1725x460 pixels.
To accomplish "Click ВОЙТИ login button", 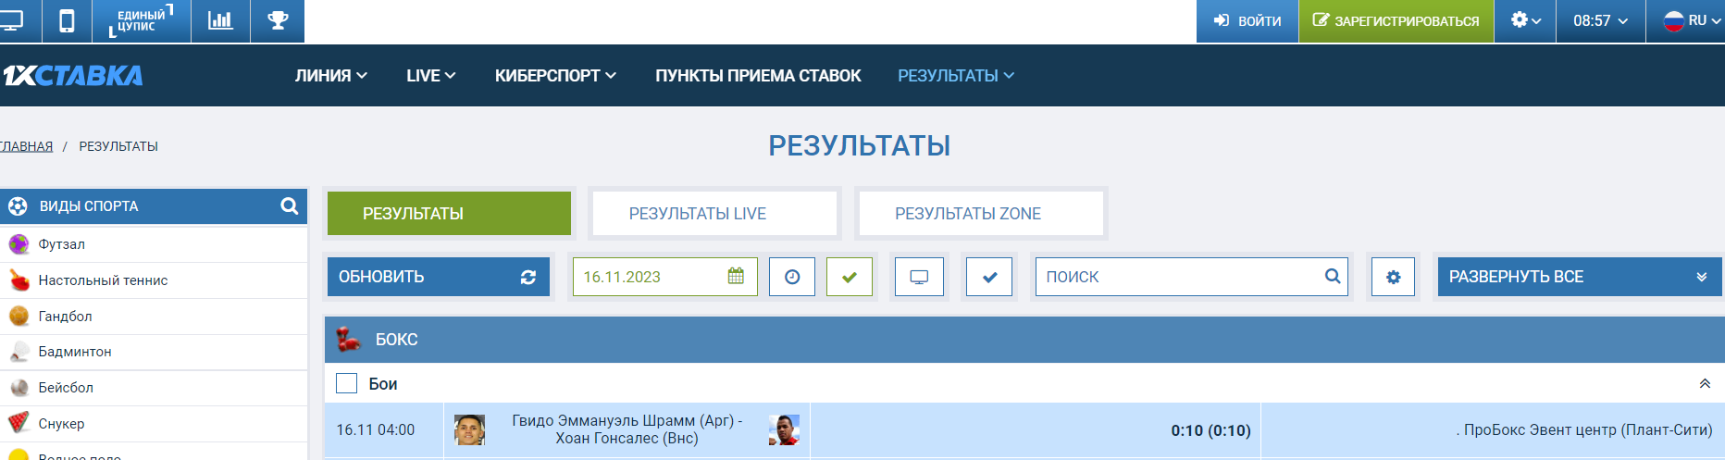I will [x=1247, y=20].
